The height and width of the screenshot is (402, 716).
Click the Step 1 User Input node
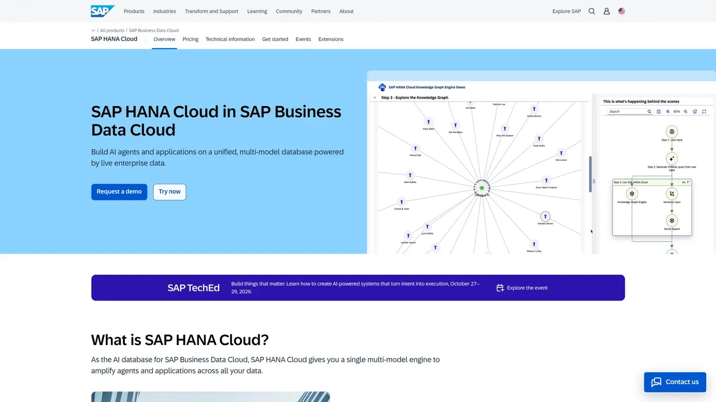[672, 132]
